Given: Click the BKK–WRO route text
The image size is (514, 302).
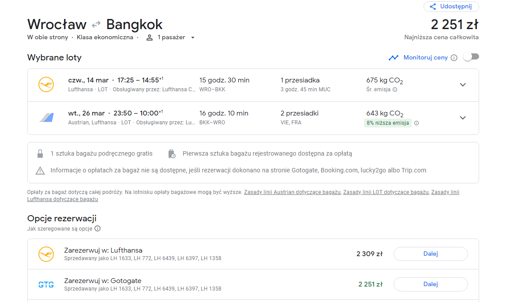Looking at the screenshot, I should pyautogui.click(x=212, y=123).
